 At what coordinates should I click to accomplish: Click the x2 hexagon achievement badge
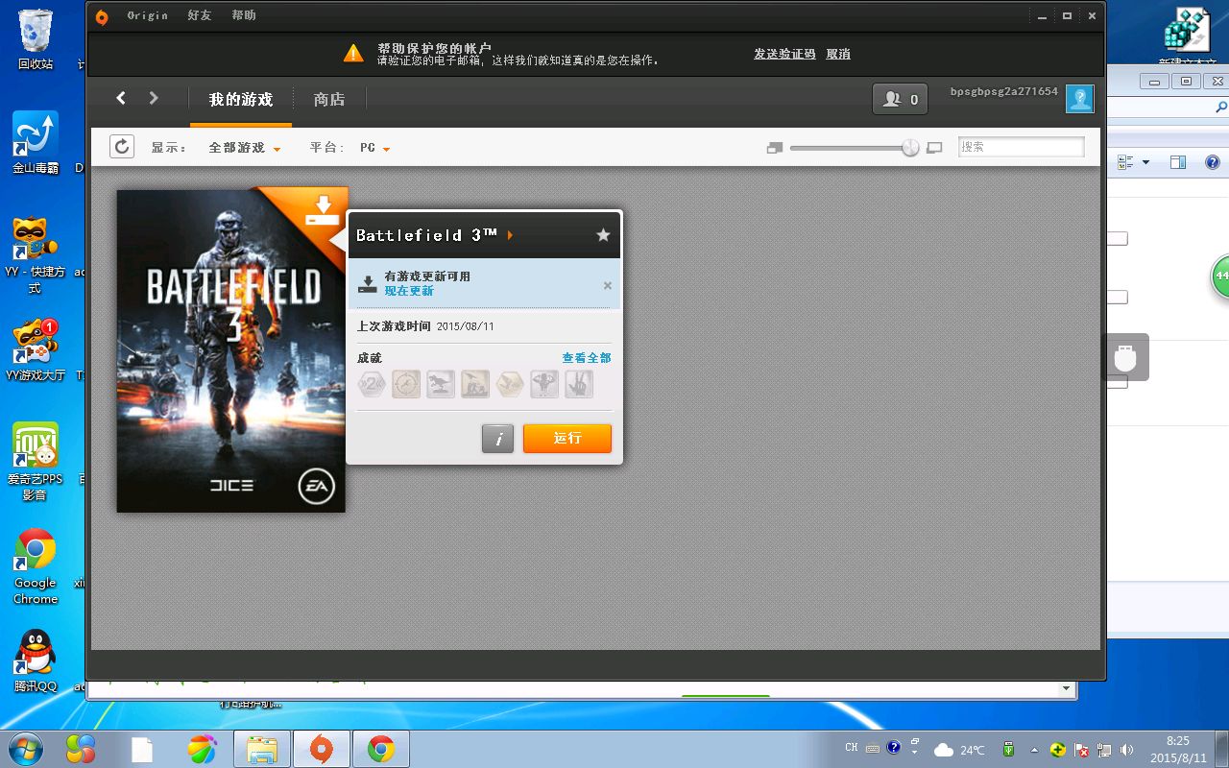[x=372, y=385]
